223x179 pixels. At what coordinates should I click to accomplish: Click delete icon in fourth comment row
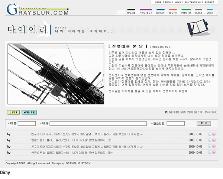tap(214, 152)
